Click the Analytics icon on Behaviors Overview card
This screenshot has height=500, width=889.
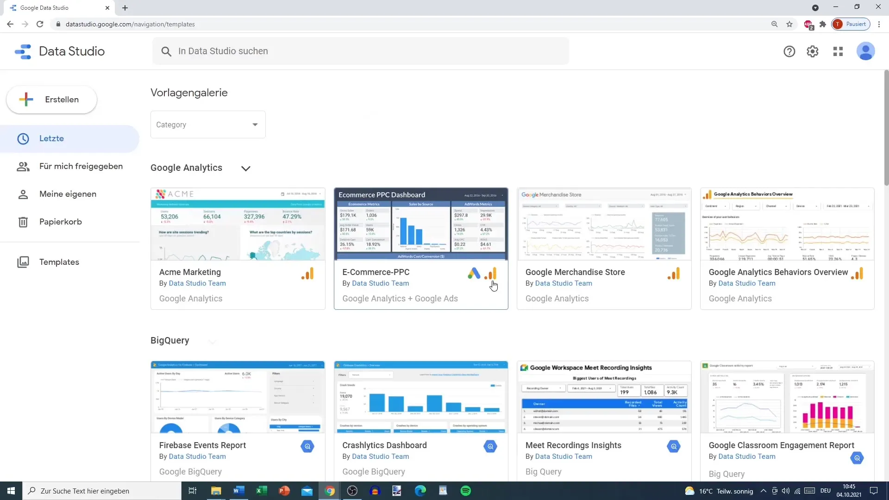point(857,274)
